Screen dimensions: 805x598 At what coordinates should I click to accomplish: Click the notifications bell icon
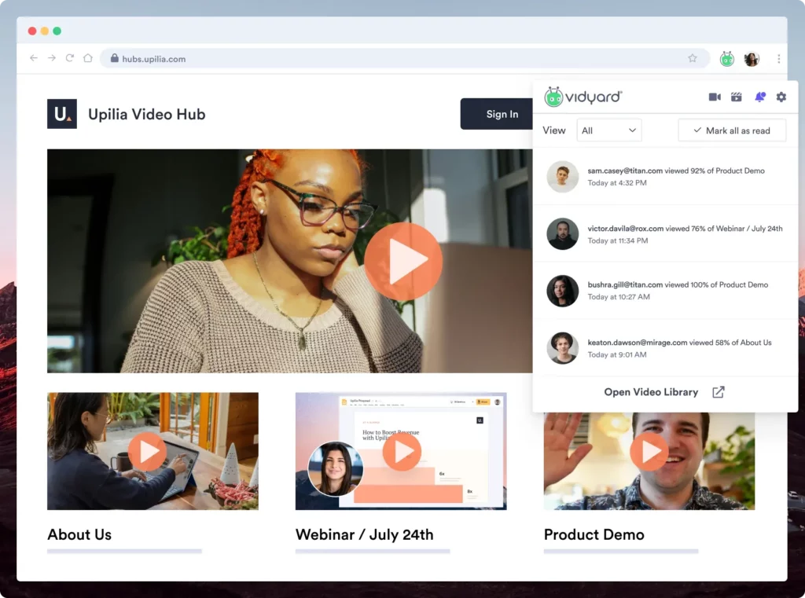pos(759,97)
